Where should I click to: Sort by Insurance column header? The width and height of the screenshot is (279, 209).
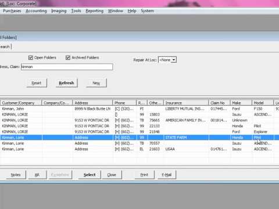click(x=186, y=103)
